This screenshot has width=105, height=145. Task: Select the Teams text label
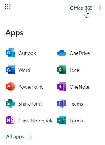point(76,104)
